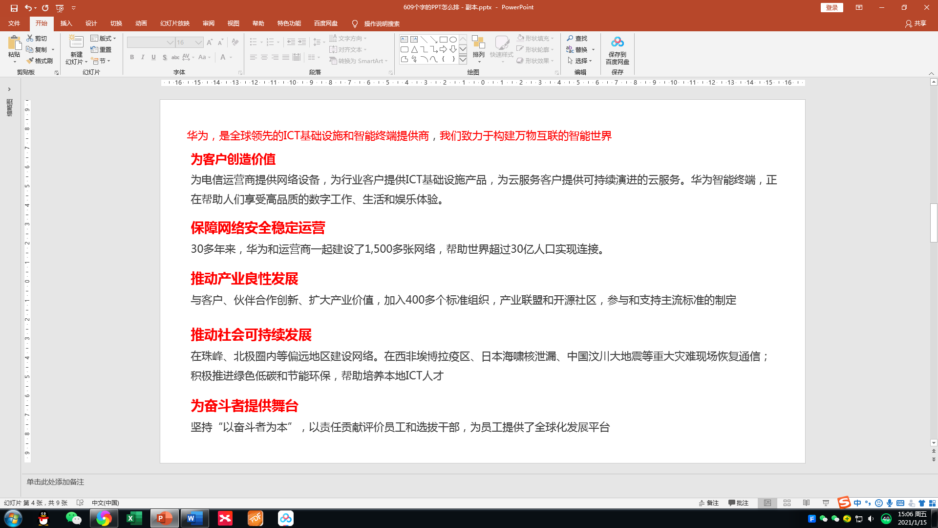The width and height of the screenshot is (938, 528).
Task: Open 形状轮廓 shape outline color menu
Action: 535,49
